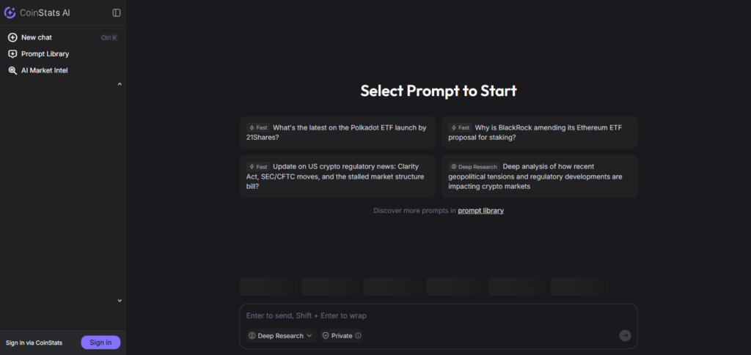The width and height of the screenshot is (751, 355).
Task: Pick the geopolitical tensions Deep Research prompt
Action: coord(539,176)
